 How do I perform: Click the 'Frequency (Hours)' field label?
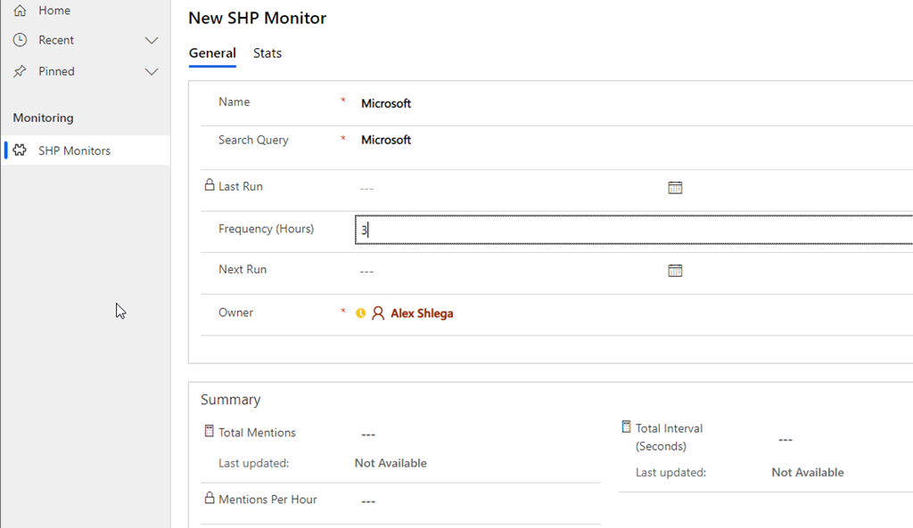click(x=266, y=229)
